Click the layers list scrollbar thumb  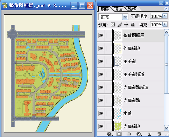point(166,64)
